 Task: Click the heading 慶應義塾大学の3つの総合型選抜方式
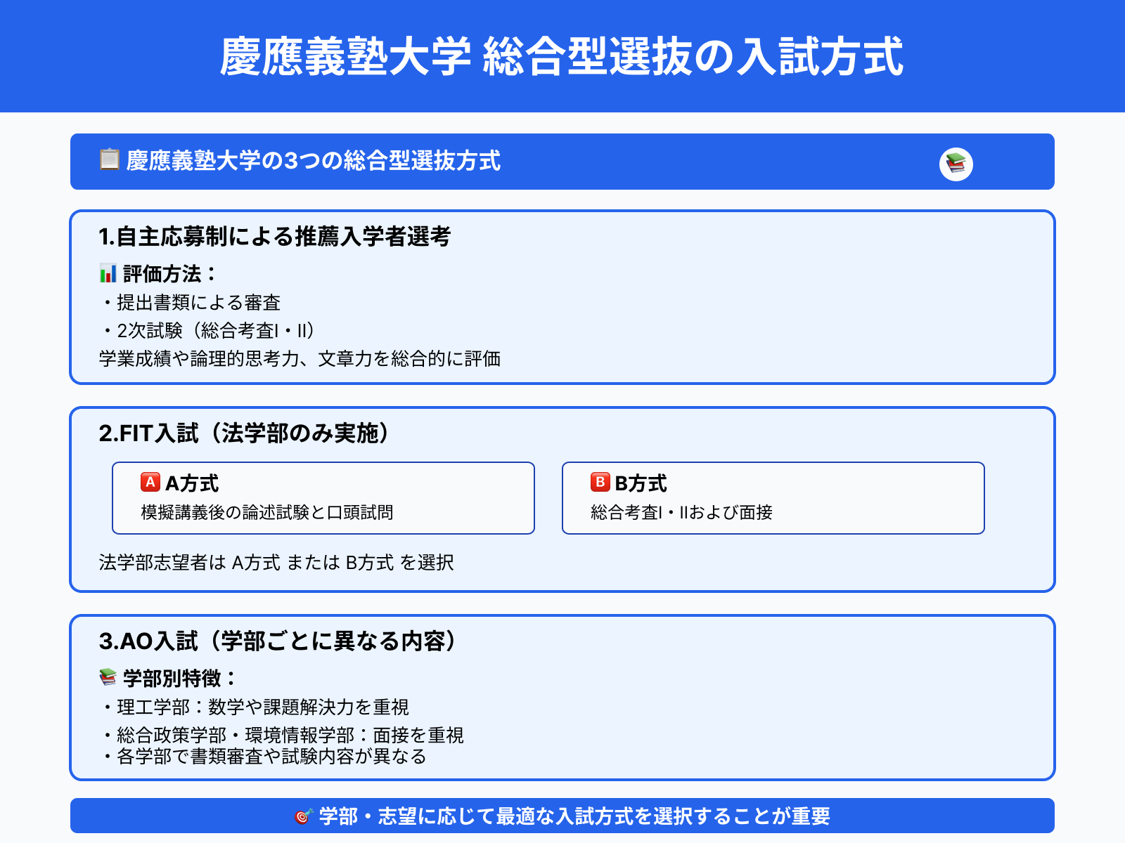pos(314,161)
